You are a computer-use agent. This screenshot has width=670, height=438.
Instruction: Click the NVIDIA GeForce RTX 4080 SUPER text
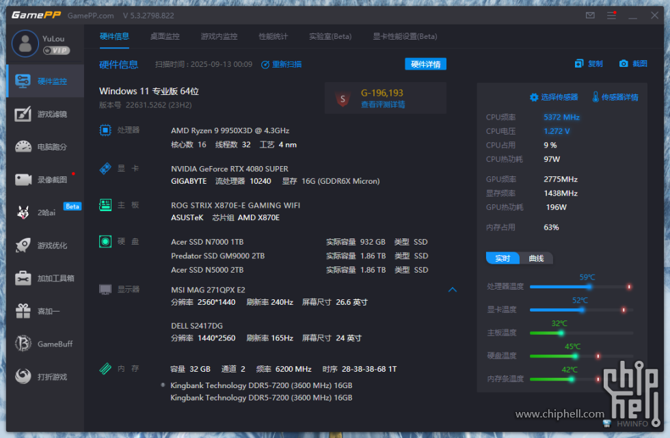coord(230,169)
